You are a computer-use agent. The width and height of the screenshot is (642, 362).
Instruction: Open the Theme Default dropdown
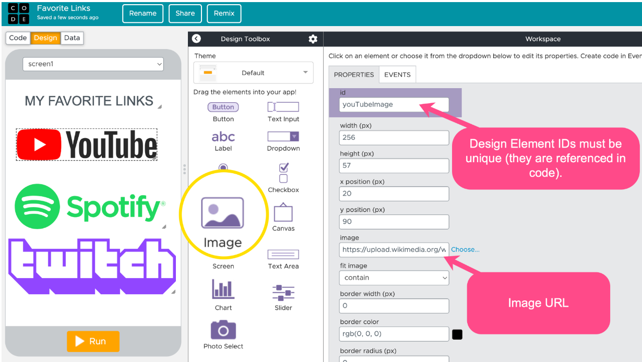pos(253,73)
